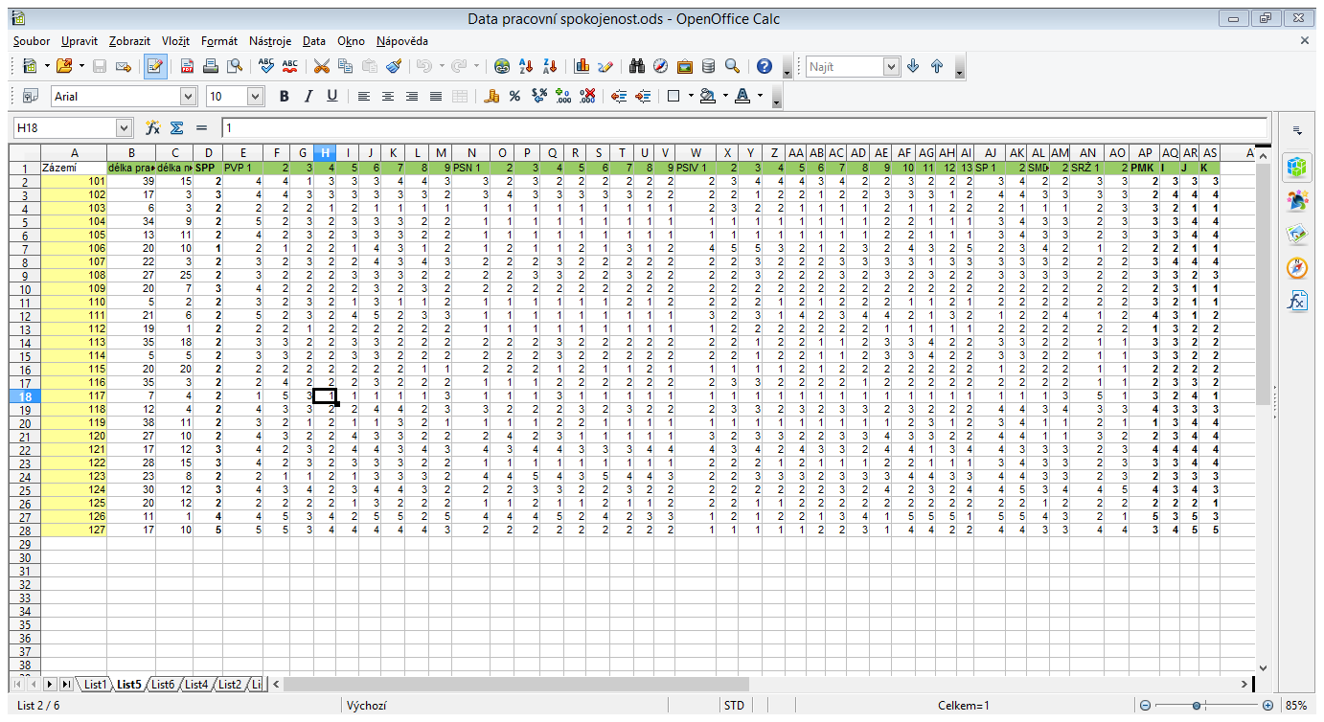
Task: Toggle Italic formatting
Action: [x=308, y=96]
